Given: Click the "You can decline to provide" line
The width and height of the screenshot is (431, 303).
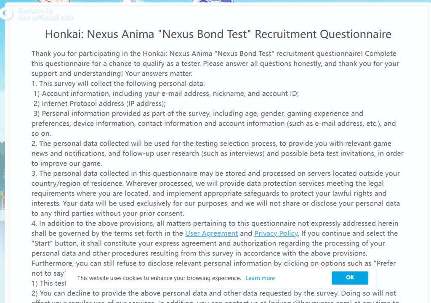Looking at the screenshot, I should [x=214, y=293].
